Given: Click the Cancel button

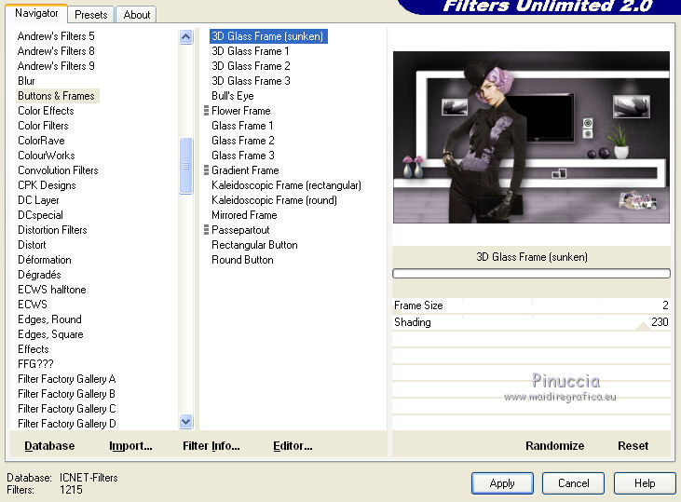Looking at the screenshot, I should point(573,483).
